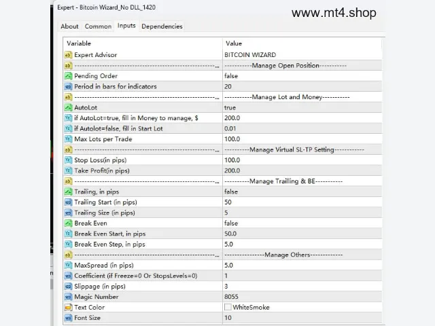
Task: Select the Coefficient variable name
Action: [136, 276]
